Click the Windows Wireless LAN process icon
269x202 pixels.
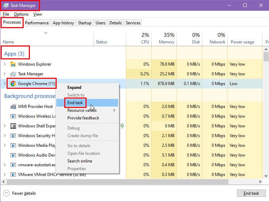(13, 116)
